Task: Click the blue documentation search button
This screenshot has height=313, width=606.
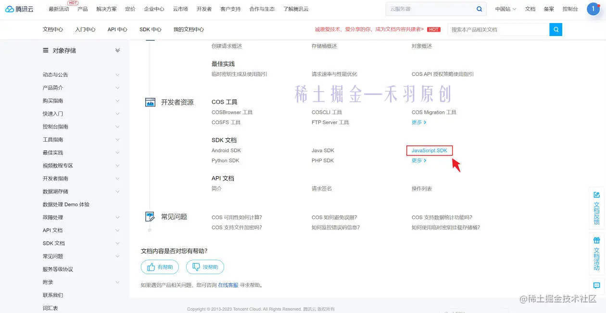Action: tap(555, 29)
